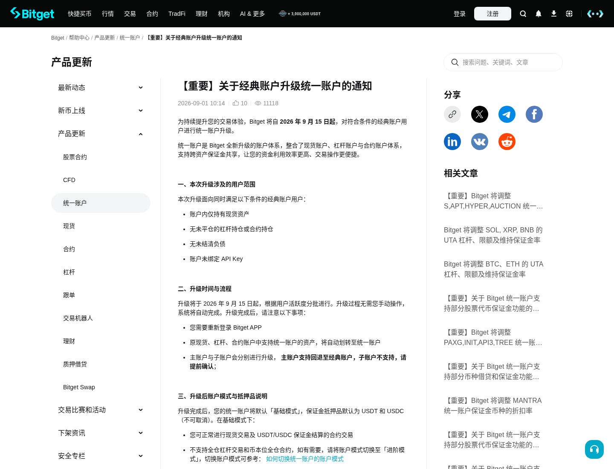This screenshot has width=614, height=469.
Task: Expand the 下架资讯 section
Action: (x=101, y=433)
